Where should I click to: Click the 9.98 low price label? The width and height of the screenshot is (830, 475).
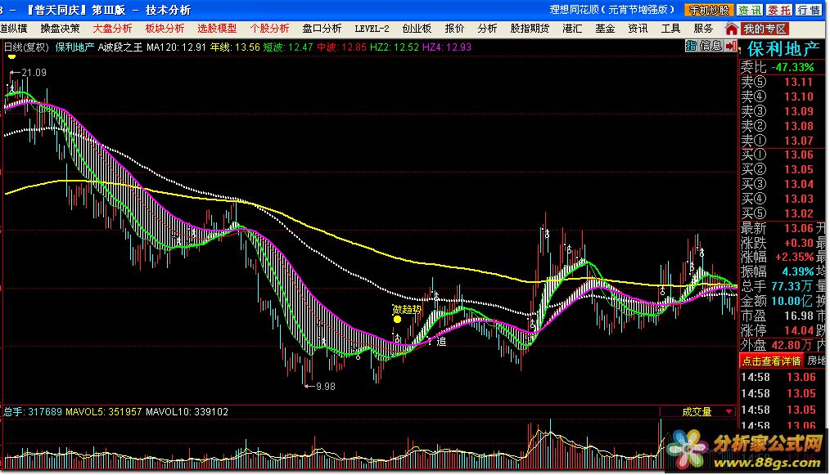tap(326, 387)
